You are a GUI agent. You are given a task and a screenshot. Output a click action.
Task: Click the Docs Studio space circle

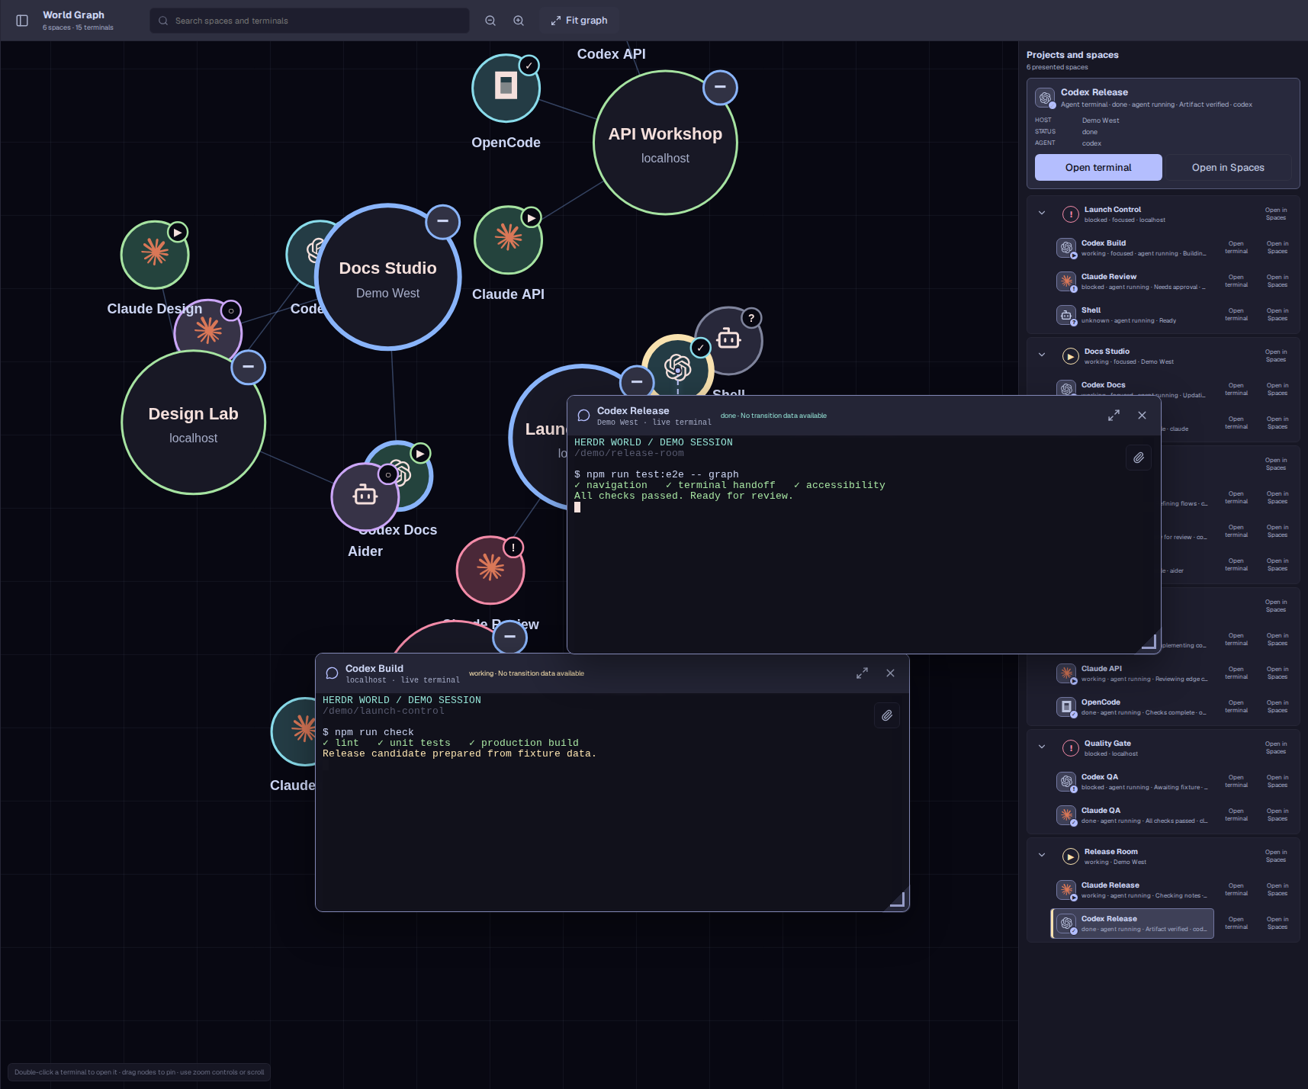point(387,278)
